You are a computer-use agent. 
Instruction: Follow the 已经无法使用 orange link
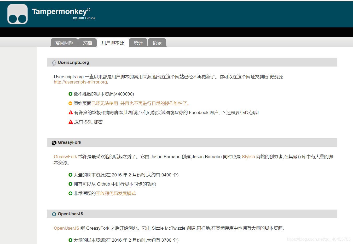(141, 104)
